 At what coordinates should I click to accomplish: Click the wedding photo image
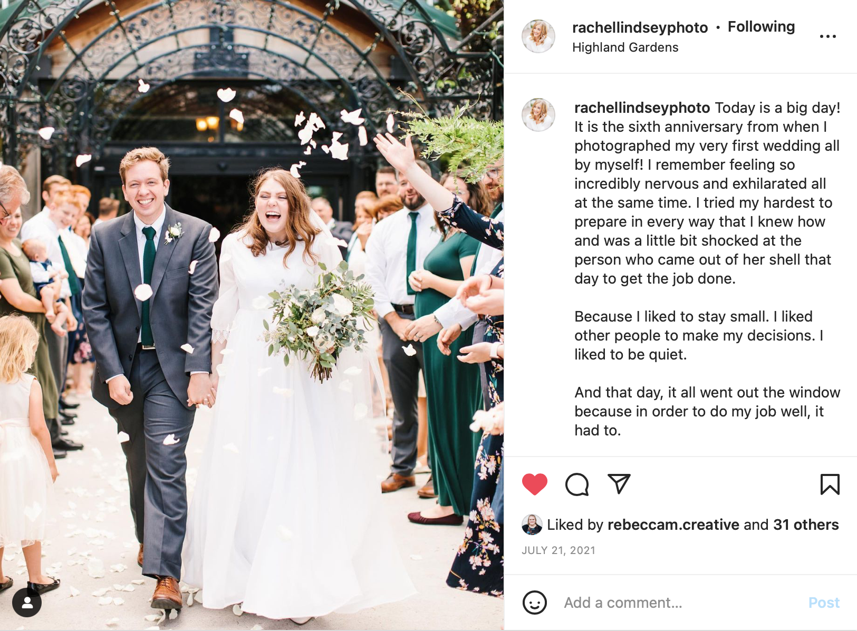(x=252, y=315)
